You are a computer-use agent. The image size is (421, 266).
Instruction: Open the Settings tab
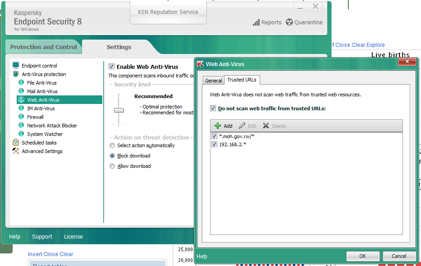[x=119, y=47]
